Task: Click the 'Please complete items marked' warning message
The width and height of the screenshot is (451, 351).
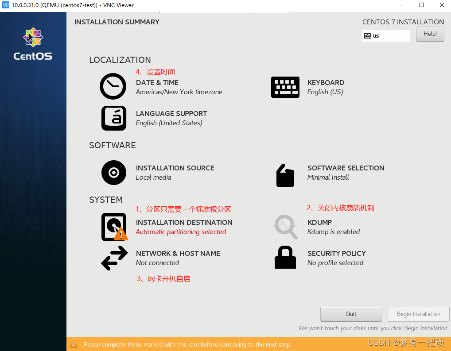Action: pyautogui.click(x=187, y=344)
